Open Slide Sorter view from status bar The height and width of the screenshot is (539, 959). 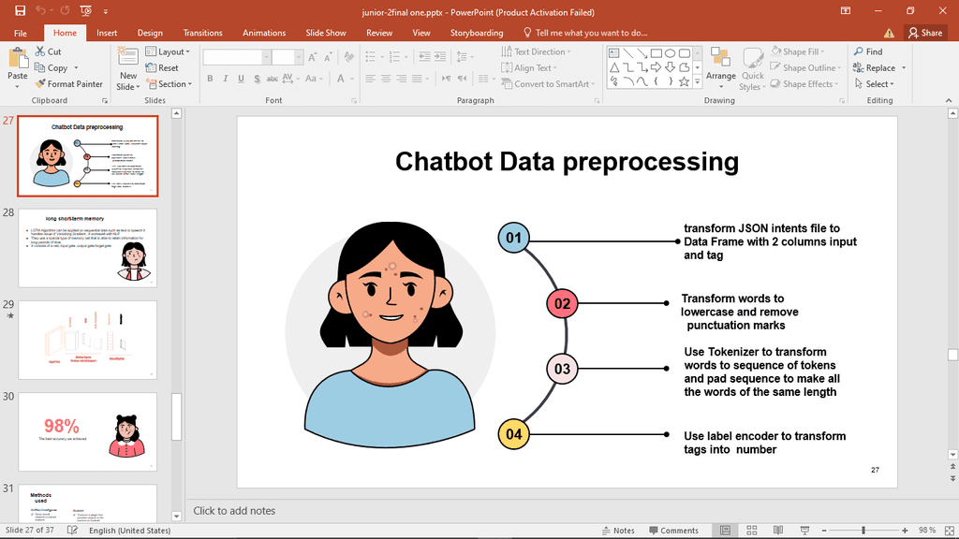pyautogui.click(x=749, y=531)
